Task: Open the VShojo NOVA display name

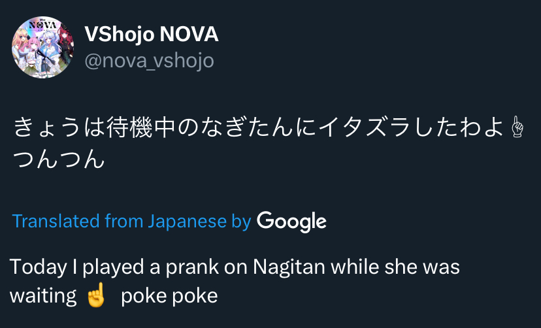Action: [x=151, y=35]
